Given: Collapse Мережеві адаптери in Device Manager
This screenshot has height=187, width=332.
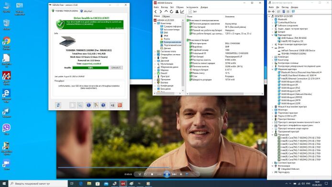Looking at the screenshot, I should click(273, 69).
